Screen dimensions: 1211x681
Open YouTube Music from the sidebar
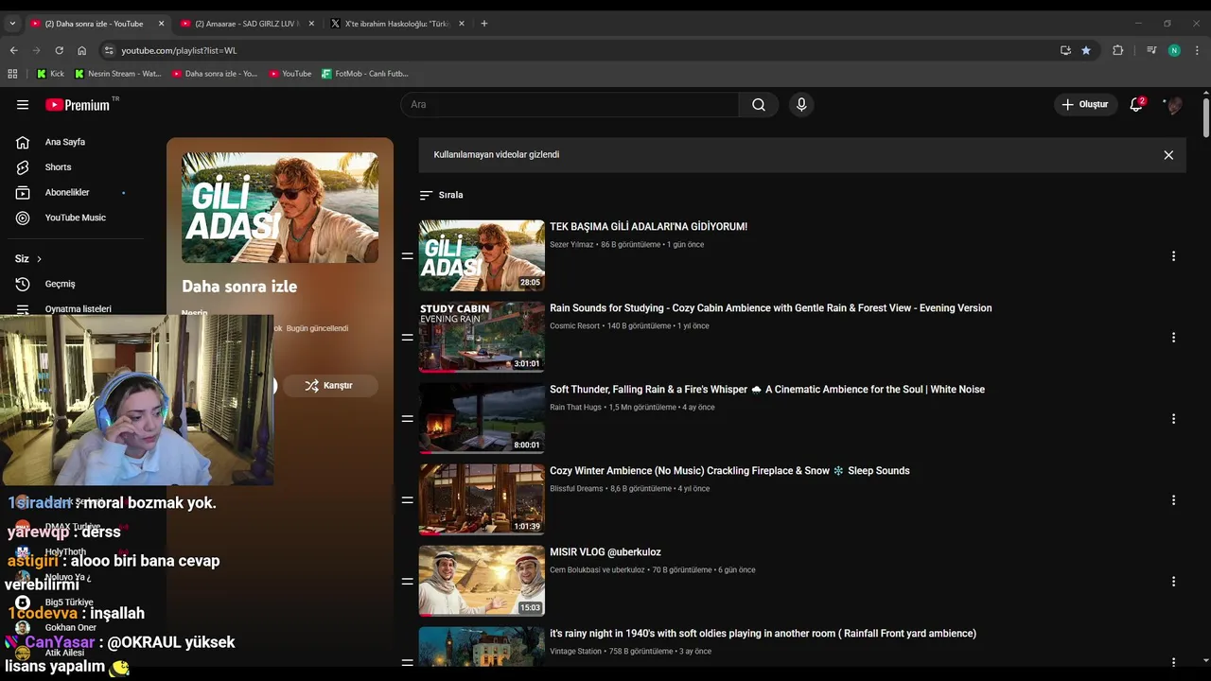pos(76,218)
